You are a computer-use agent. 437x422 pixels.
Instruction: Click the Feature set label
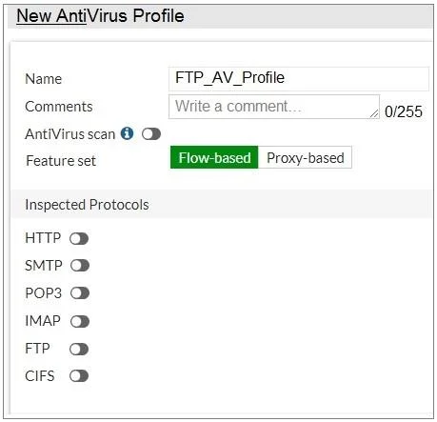coord(61,161)
